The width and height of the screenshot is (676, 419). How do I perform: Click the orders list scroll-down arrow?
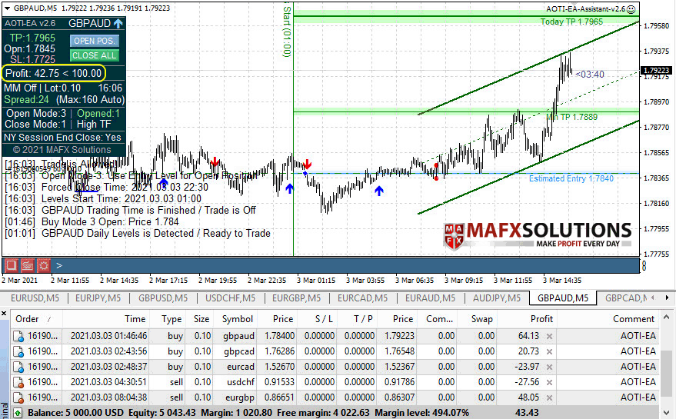coord(667,413)
